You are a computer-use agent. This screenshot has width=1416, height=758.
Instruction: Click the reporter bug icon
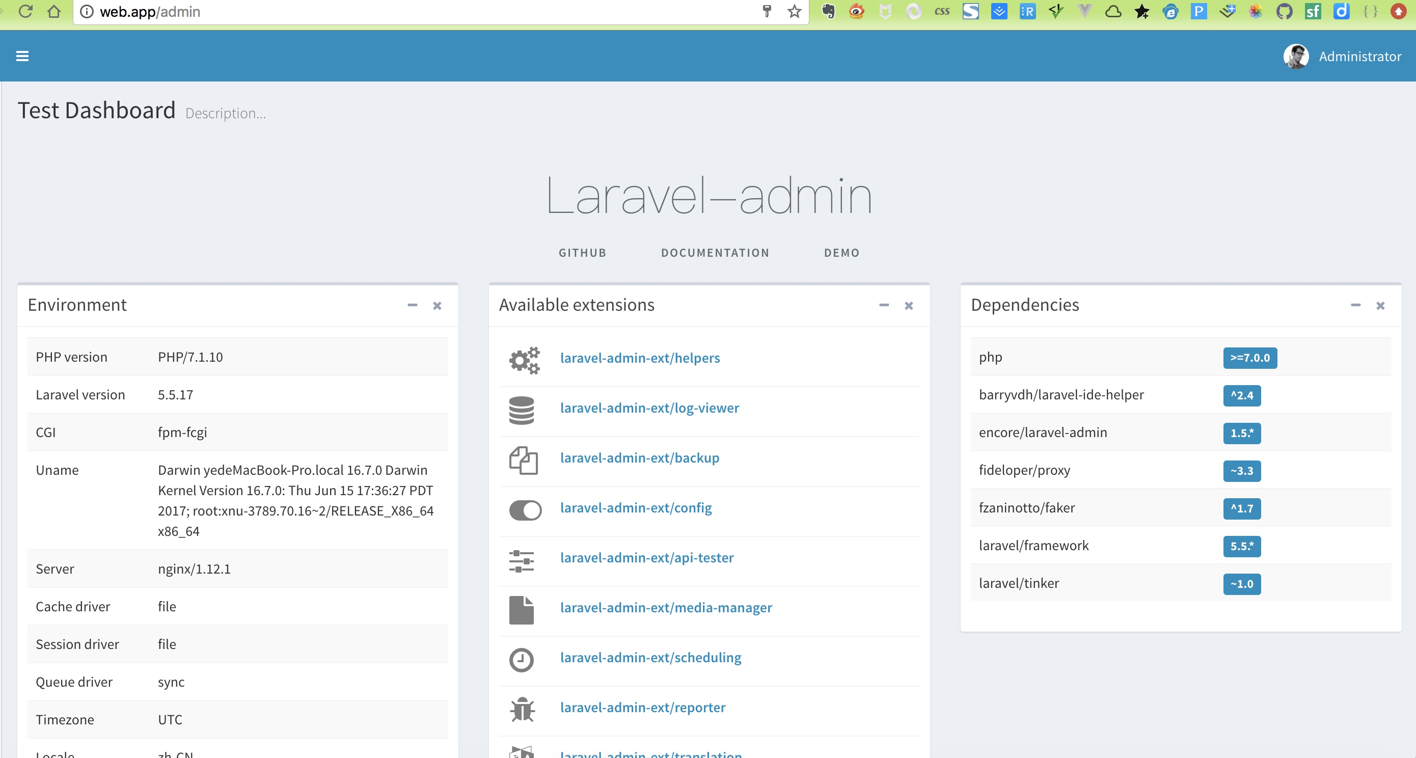click(522, 709)
